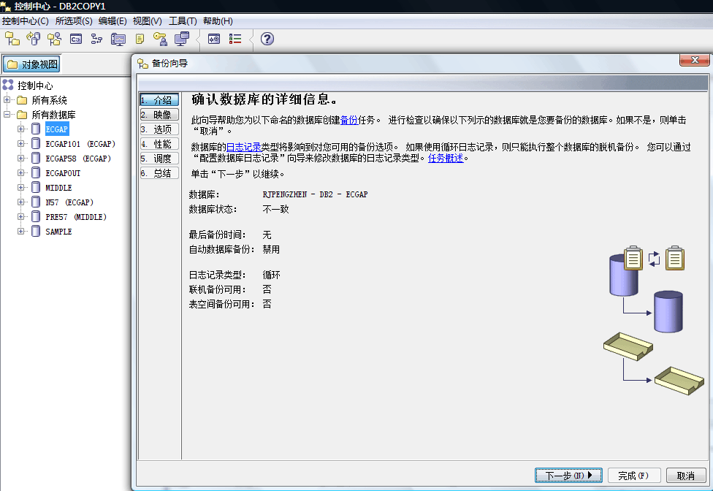Open the 备份 hyperlink

349,120
